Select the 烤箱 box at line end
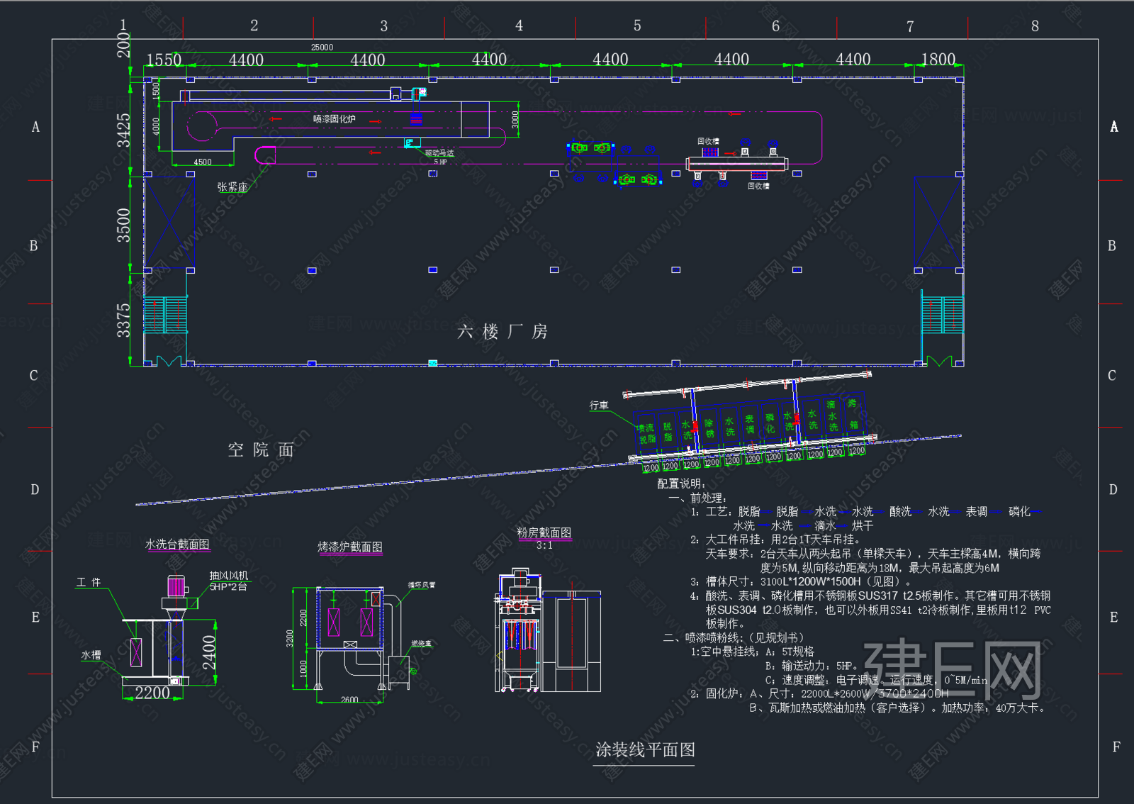1134x804 pixels. click(x=853, y=413)
